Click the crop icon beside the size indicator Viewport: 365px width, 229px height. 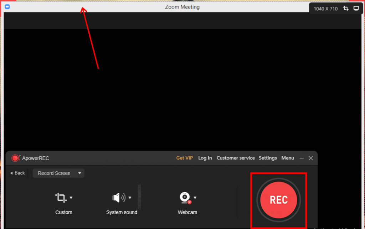345,8
